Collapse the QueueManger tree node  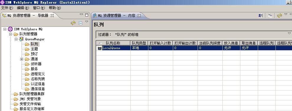pos(16,39)
